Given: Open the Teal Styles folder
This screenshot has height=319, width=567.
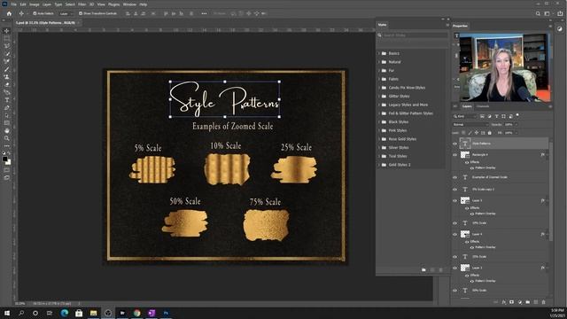Looking at the screenshot, I should [398, 156].
